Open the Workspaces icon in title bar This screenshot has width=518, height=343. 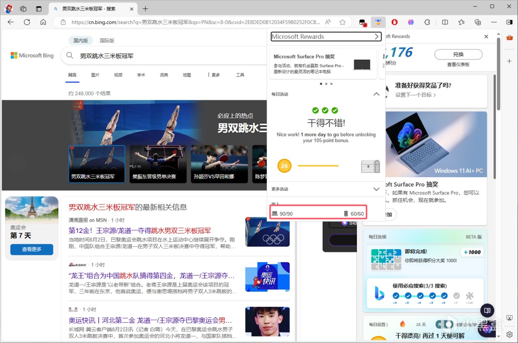click(x=23, y=8)
